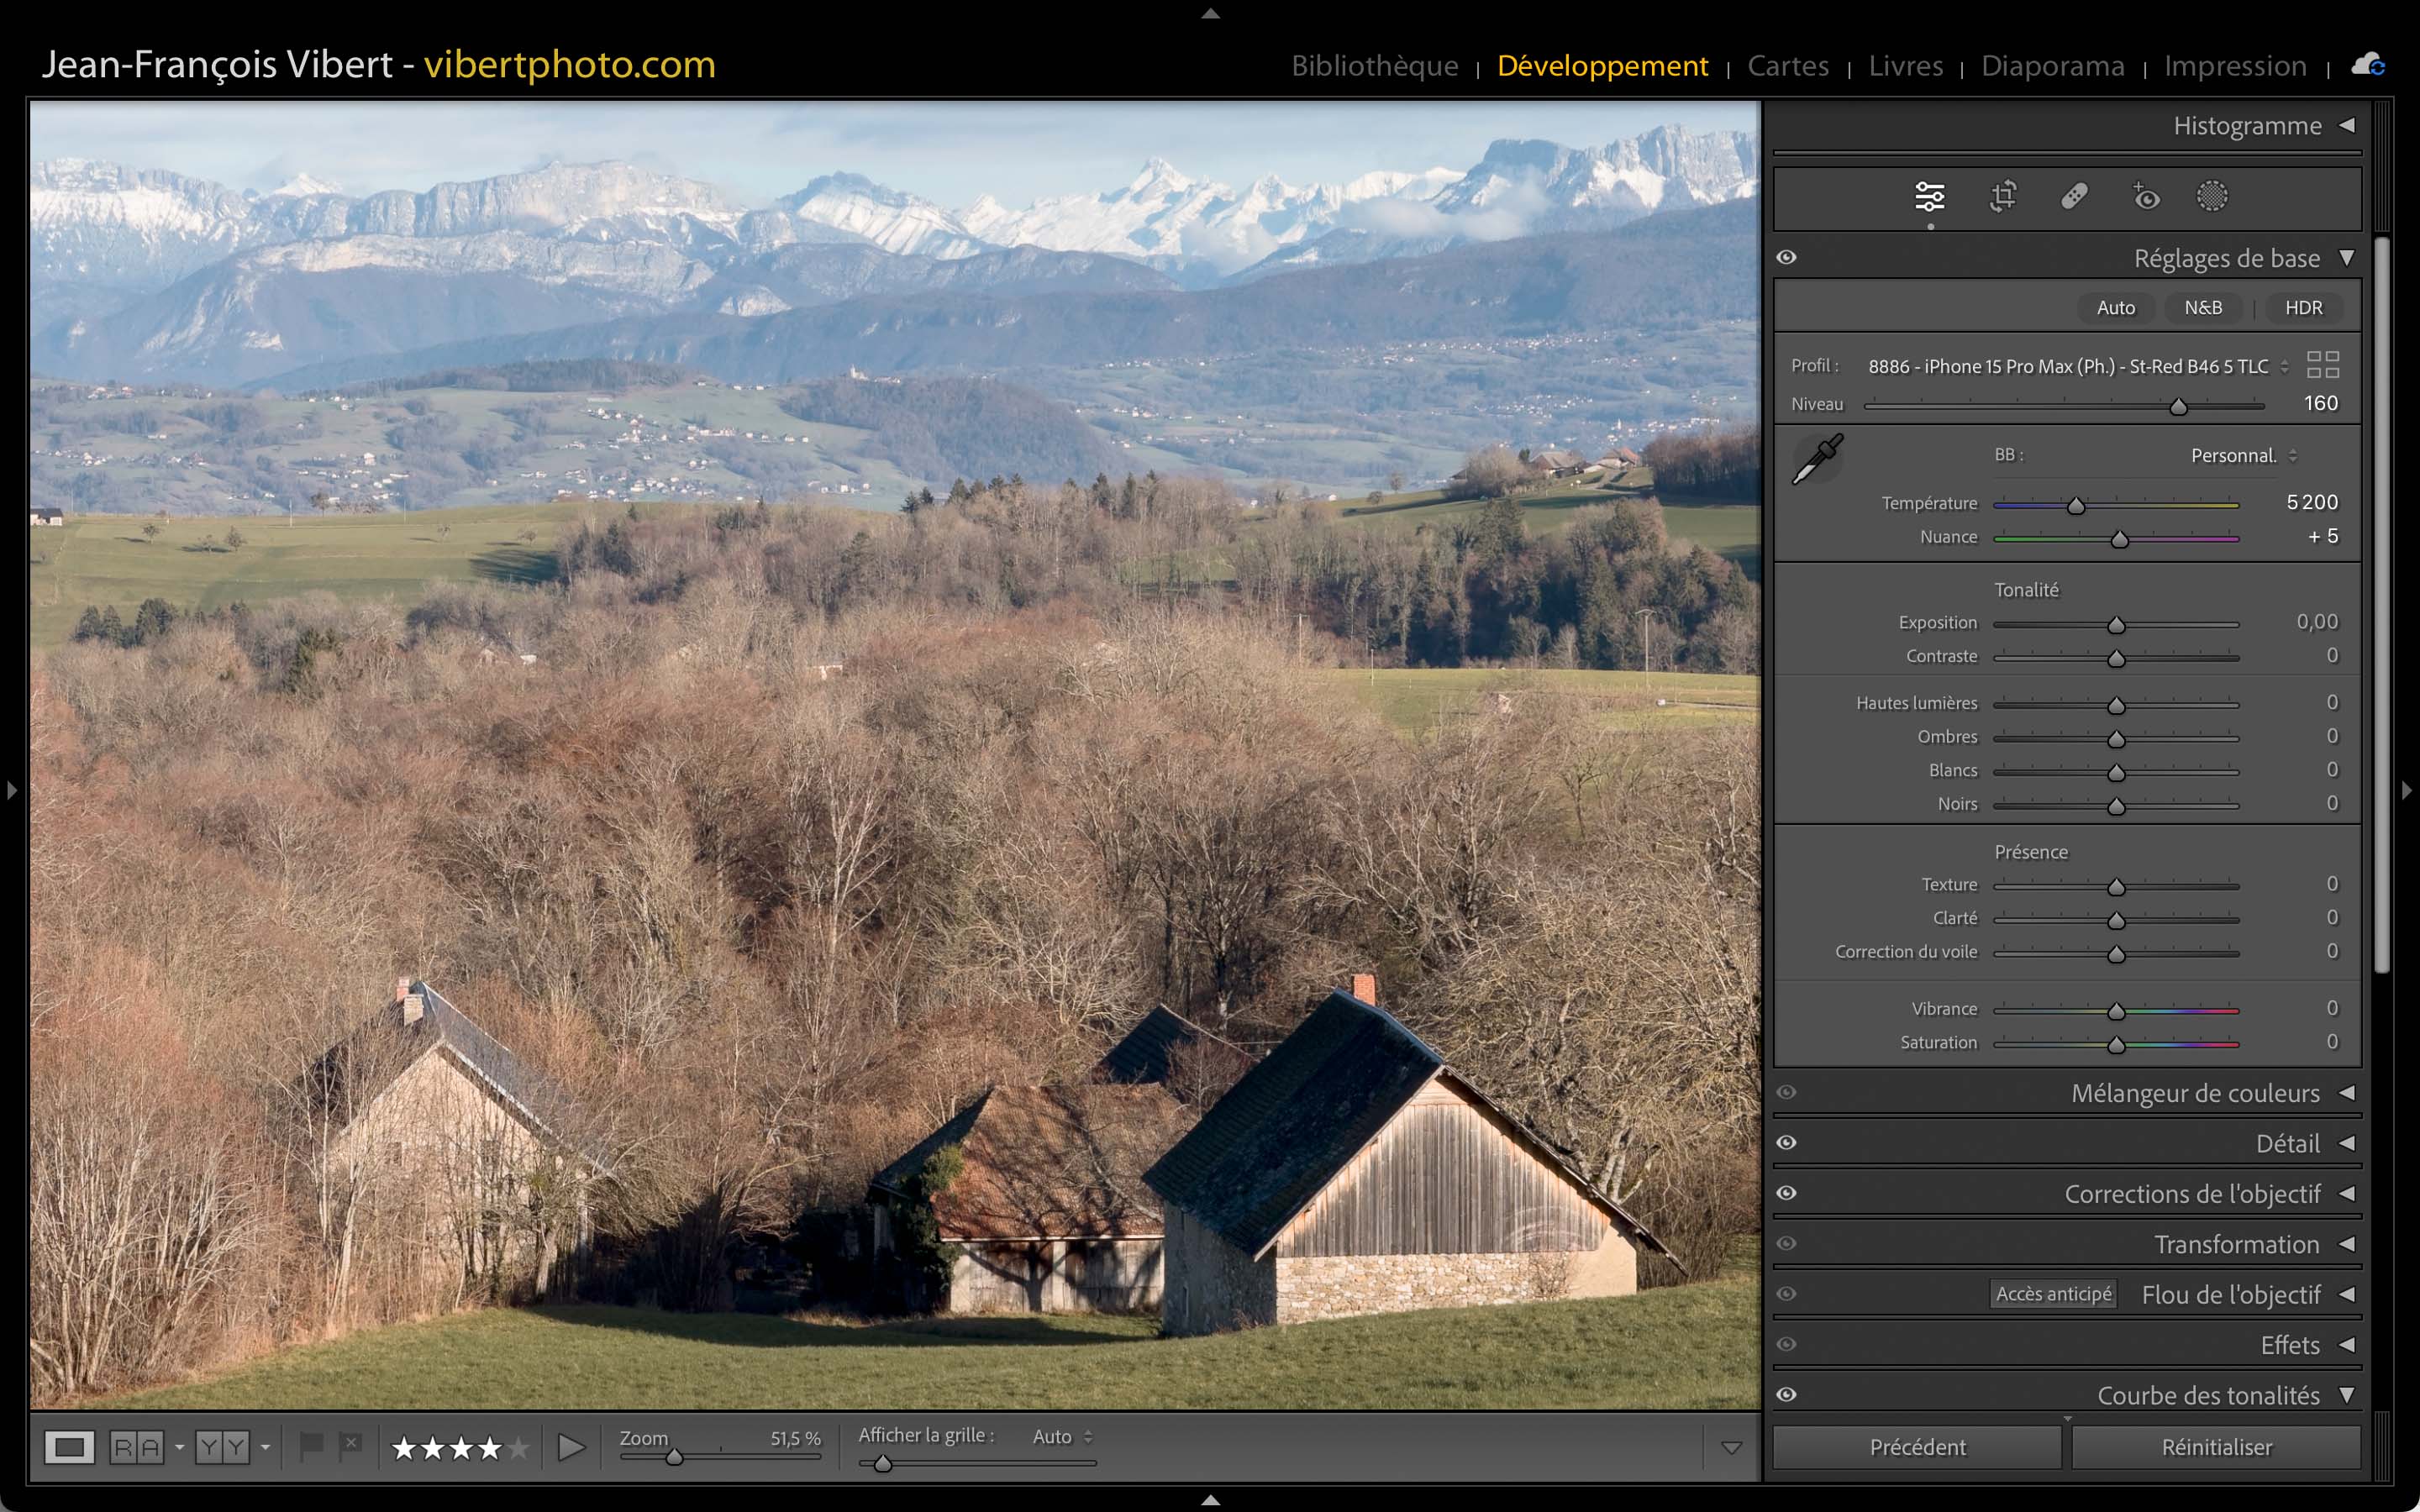Image resolution: width=2420 pixels, height=1512 pixels.
Task: Select the healing bandage tool
Action: coord(2074,197)
